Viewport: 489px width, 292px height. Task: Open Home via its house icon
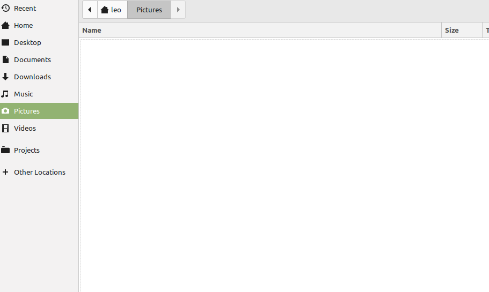(x=5, y=26)
